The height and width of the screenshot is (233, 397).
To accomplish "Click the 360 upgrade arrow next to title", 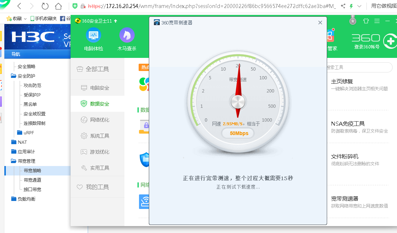I will [x=116, y=21].
